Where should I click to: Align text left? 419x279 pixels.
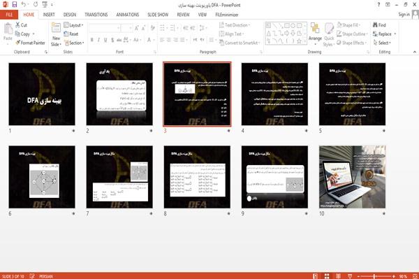coord(162,40)
